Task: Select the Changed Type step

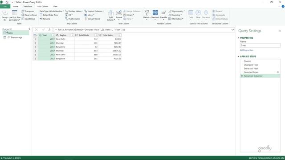Action: [x=260, y=65]
